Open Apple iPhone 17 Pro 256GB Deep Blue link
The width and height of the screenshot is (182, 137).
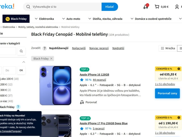(x=104, y=123)
